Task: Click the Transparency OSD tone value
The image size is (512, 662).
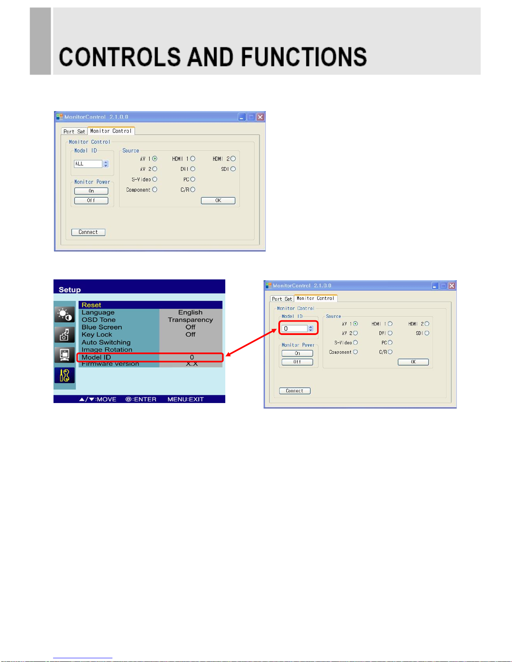Action: click(x=191, y=320)
